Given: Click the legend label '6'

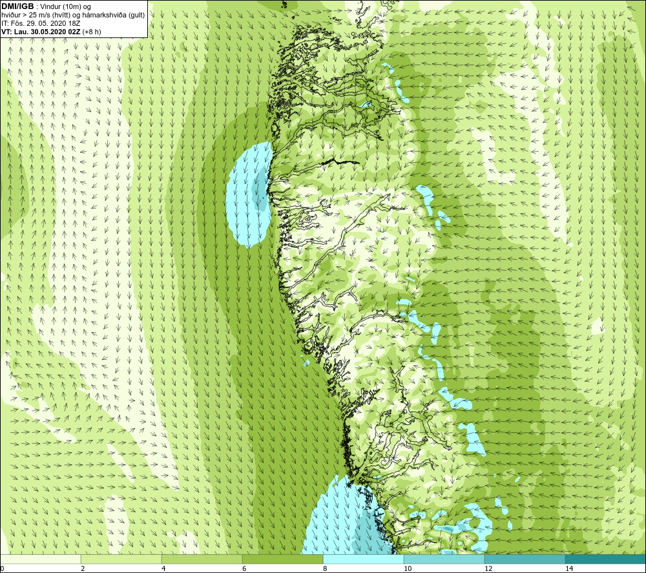Looking at the screenshot, I should [244, 569].
